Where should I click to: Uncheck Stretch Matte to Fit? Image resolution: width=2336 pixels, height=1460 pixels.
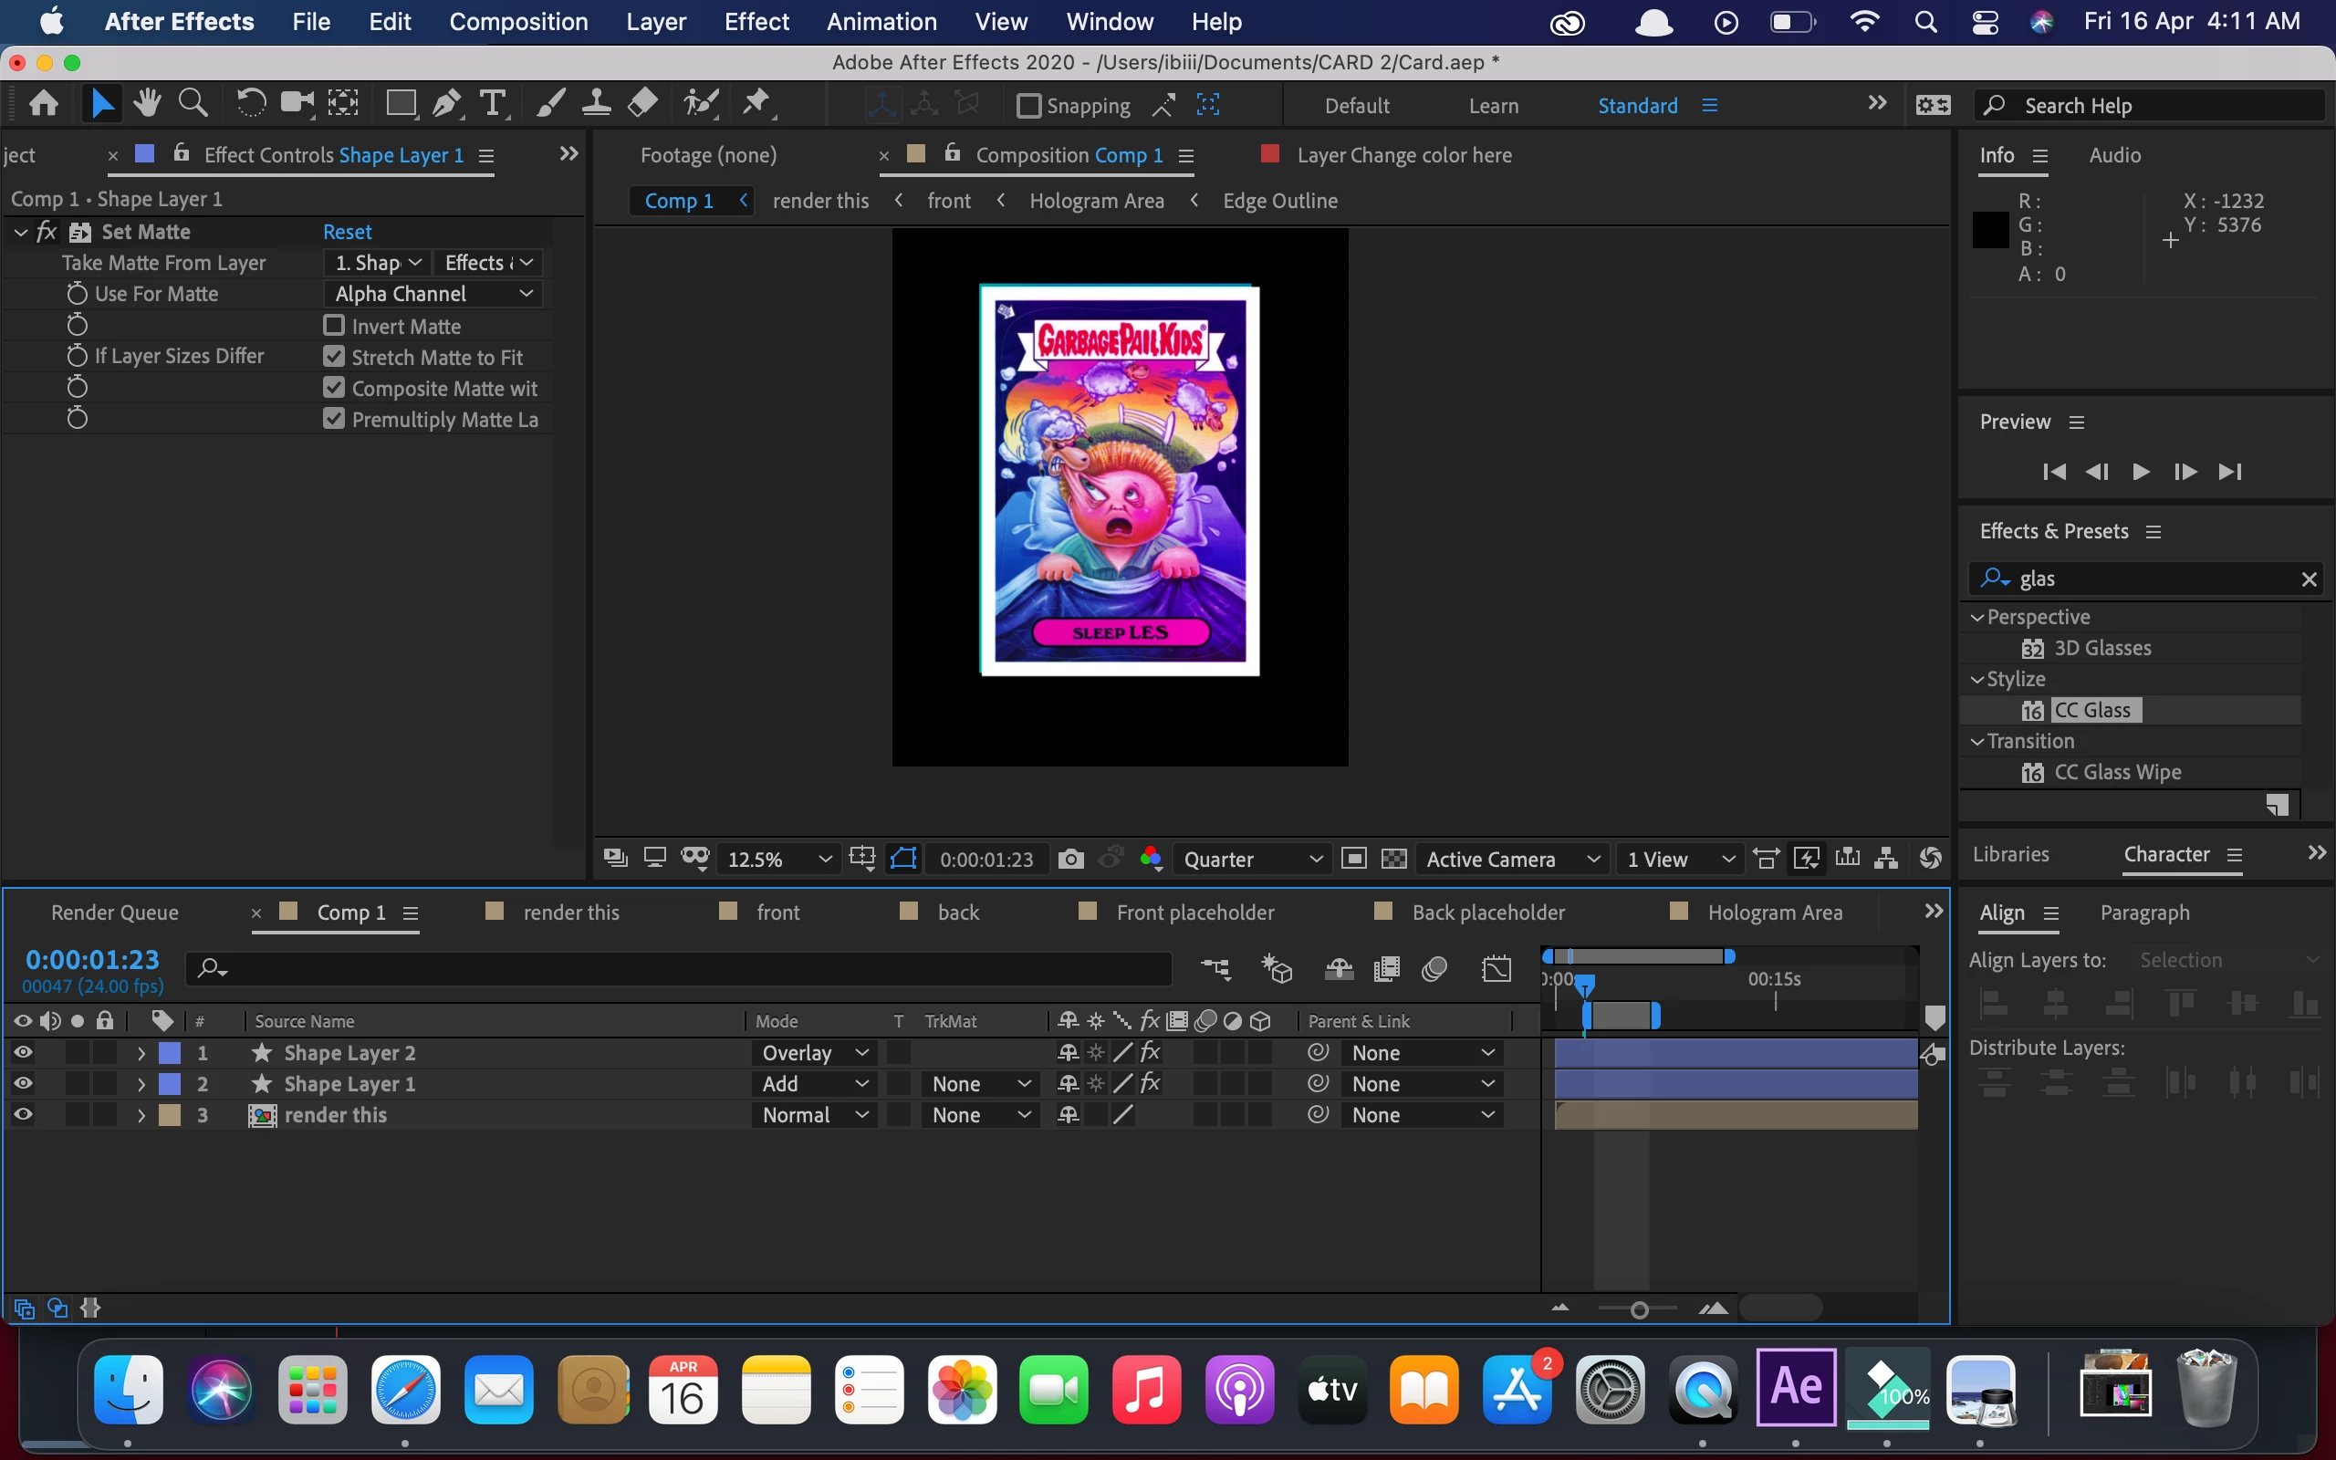tap(334, 356)
